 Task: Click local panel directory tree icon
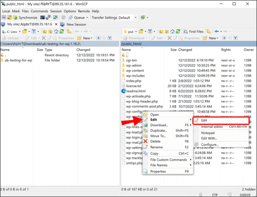(69, 32)
